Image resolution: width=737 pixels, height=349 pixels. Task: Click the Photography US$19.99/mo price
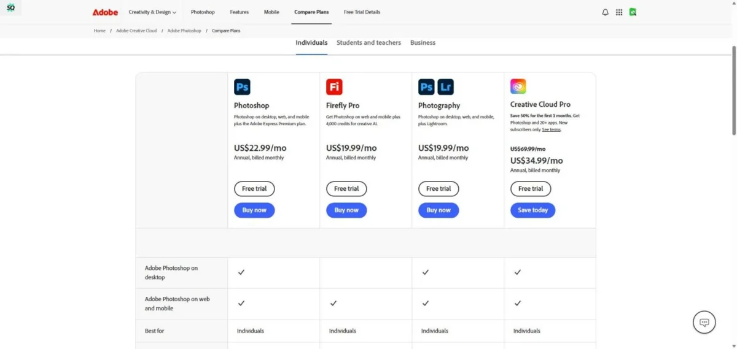[443, 148]
